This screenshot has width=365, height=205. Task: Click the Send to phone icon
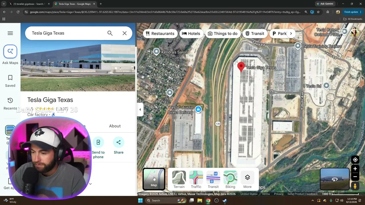(x=98, y=142)
